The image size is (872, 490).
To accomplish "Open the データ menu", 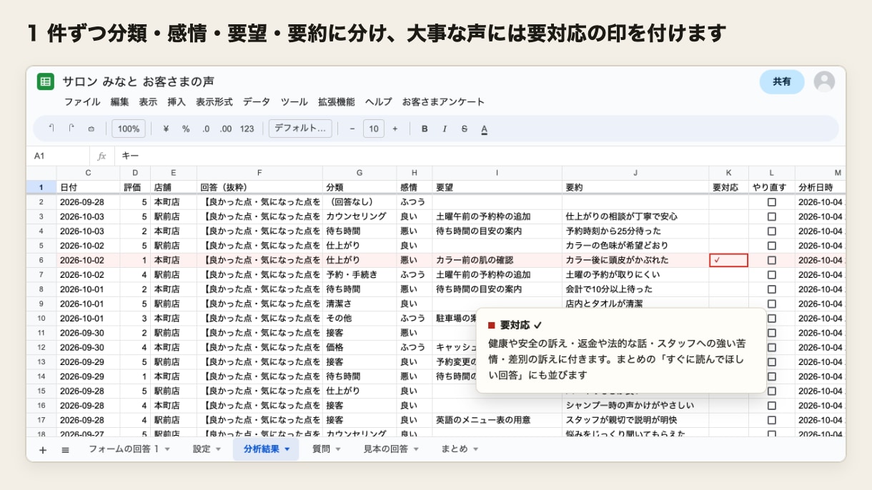I will (257, 102).
